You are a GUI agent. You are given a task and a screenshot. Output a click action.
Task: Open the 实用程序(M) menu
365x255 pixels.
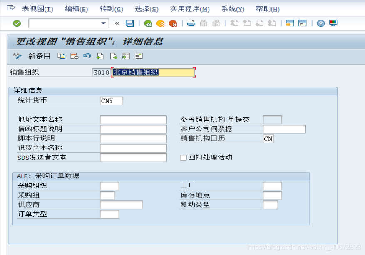click(x=190, y=9)
